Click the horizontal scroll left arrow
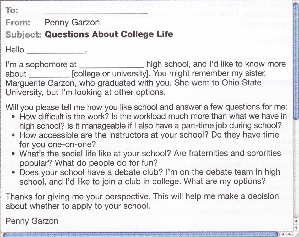This screenshot has width=299, height=237. pos(283,234)
